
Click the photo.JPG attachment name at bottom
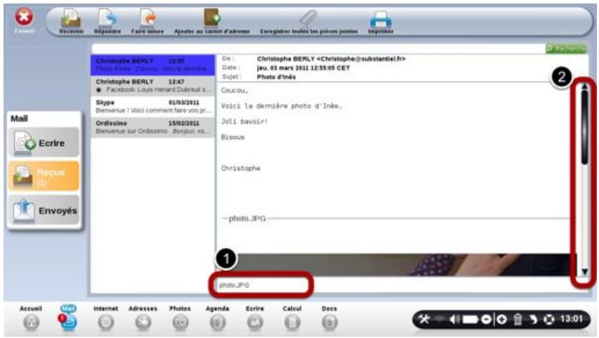(234, 285)
